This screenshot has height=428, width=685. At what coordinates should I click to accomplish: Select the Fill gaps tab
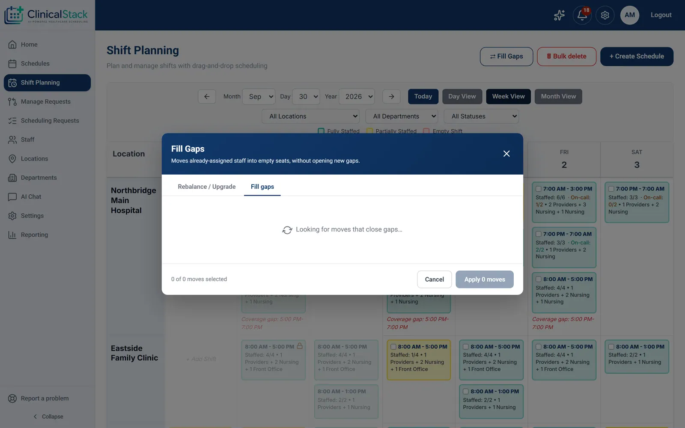[262, 187]
